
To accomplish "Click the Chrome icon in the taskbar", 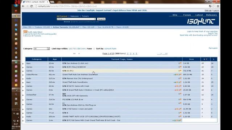I will click(x=16, y=16).
